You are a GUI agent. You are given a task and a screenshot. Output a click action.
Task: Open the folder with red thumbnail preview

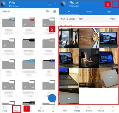click(x=29, y=22)
